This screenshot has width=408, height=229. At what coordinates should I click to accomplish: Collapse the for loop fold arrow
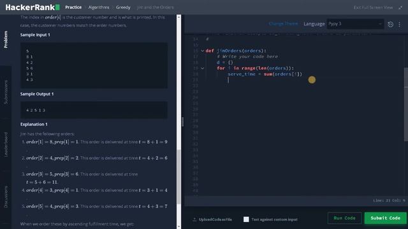coord(203,68)
